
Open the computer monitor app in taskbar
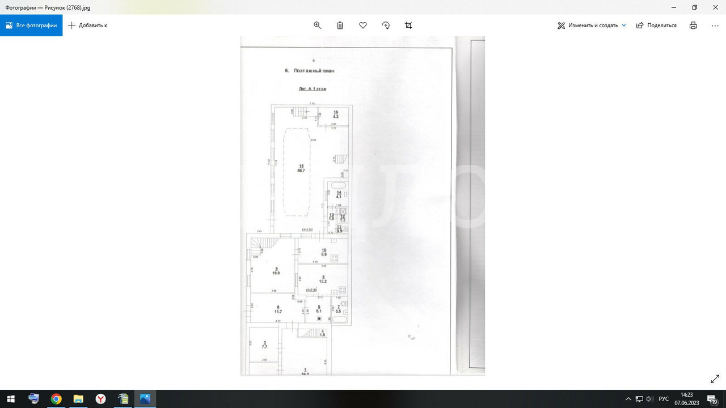click(34, 399)
